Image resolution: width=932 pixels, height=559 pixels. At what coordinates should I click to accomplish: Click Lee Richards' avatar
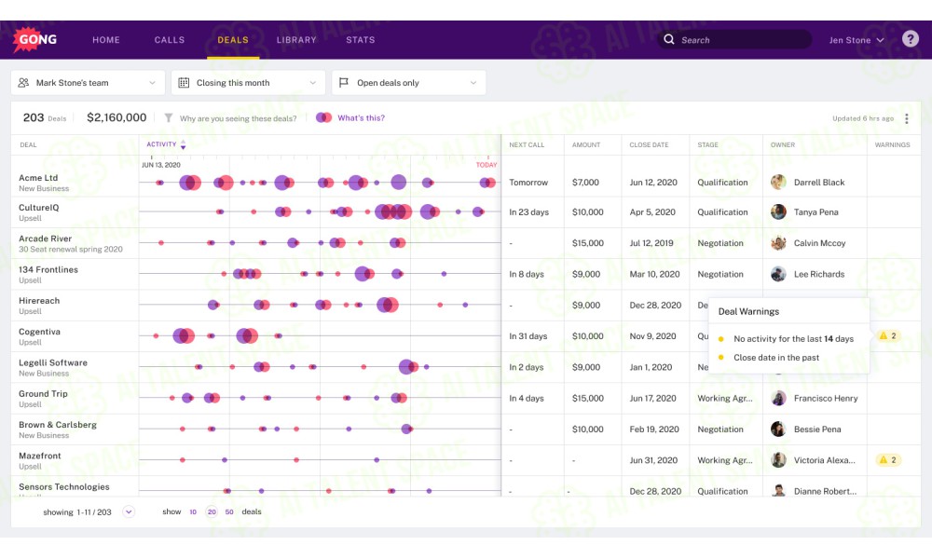coord(778,274)
